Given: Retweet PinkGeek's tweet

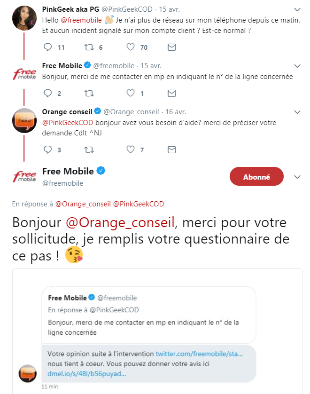Looking at the screenshot, I should coord(88,47).
